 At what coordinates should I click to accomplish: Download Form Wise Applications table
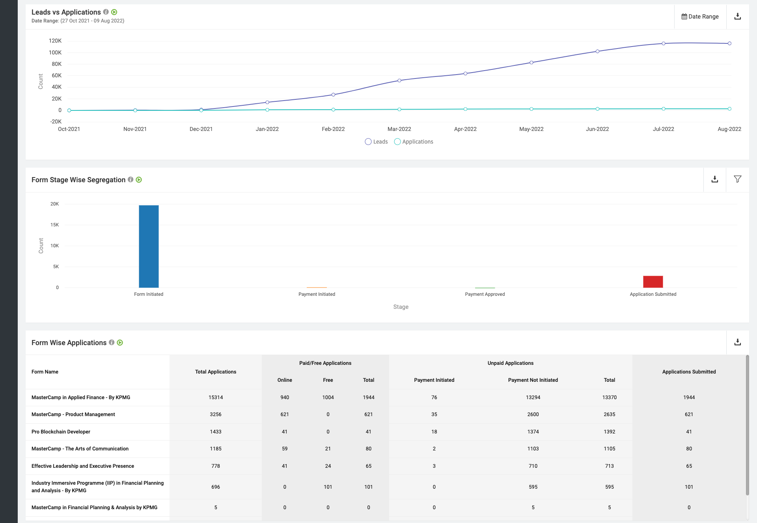point(737,342)
